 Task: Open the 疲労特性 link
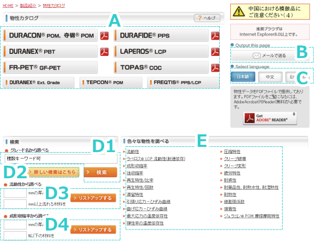tap(232, 173)
